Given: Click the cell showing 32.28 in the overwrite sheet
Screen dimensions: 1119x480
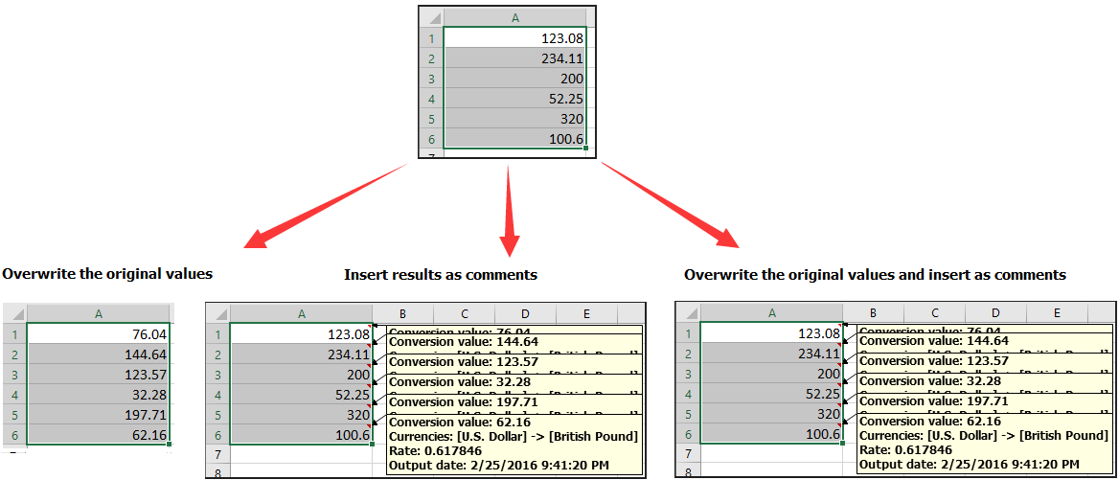Looking at the screenshot, I should point(99,394).
